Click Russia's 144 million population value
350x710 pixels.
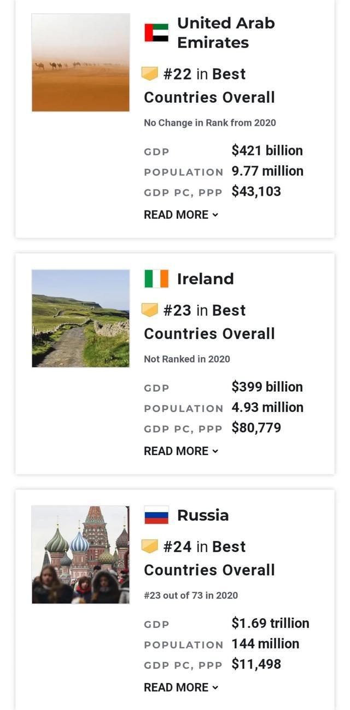click(265, 644)
